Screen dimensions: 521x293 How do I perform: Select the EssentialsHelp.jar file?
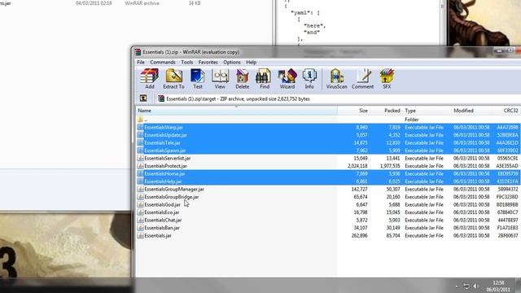coord(328,181)
